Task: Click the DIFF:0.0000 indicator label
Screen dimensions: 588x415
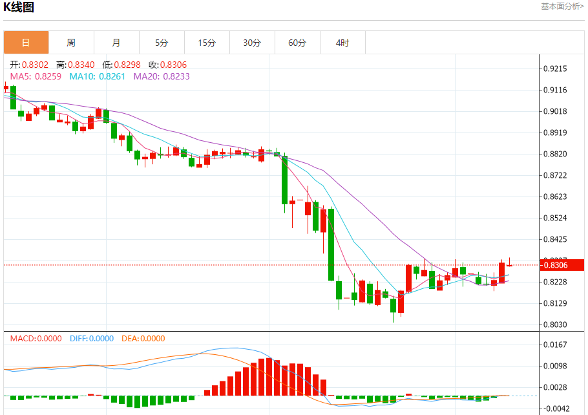Action: 92,339
